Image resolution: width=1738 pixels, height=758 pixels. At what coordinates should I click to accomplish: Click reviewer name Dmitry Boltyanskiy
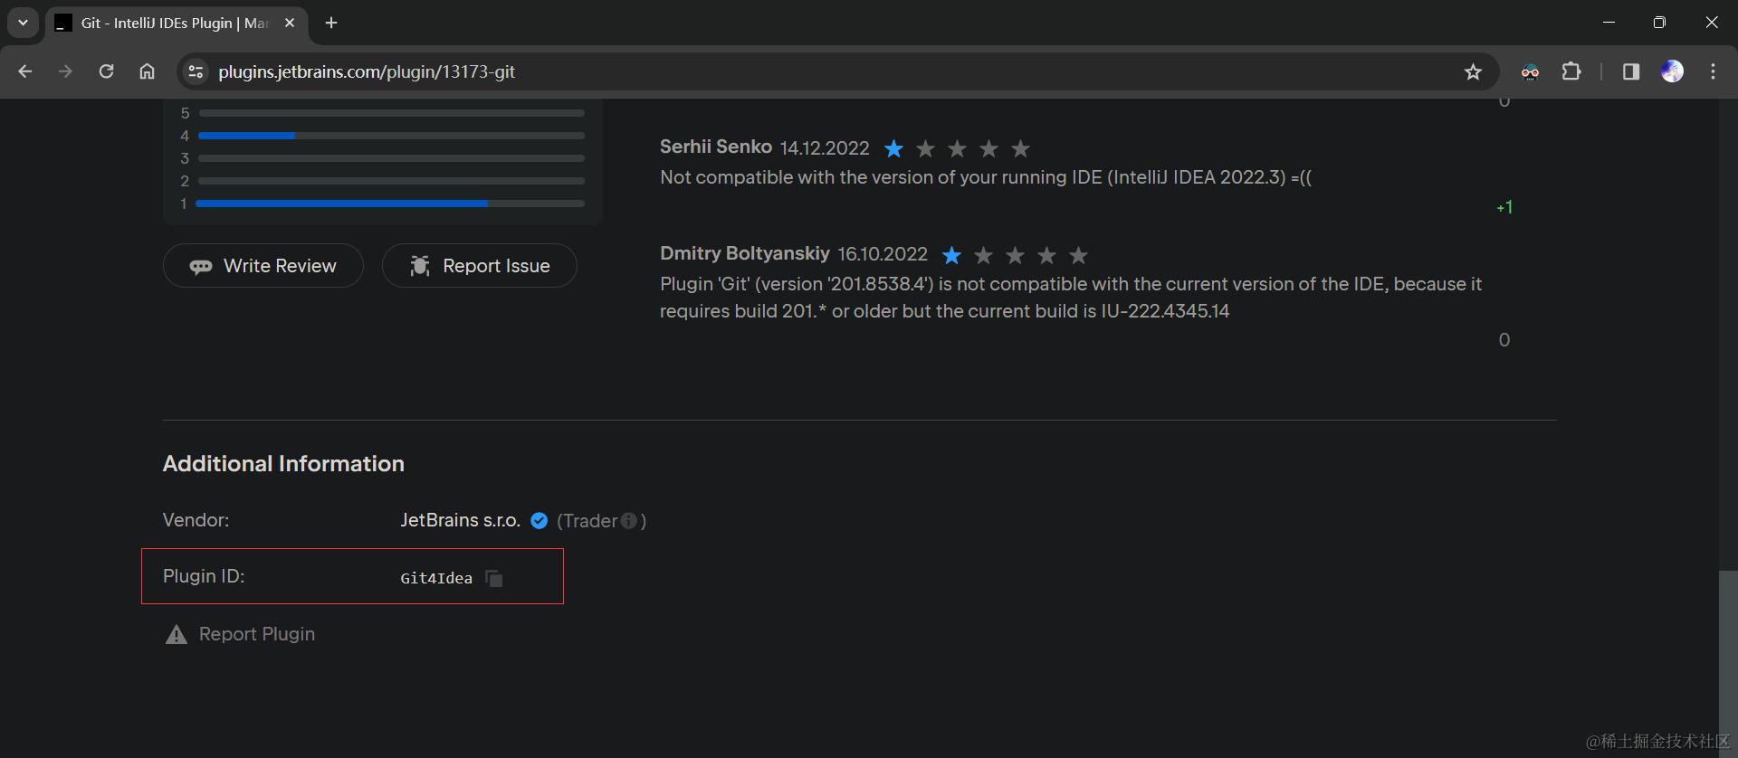click(x=745, y=253)
